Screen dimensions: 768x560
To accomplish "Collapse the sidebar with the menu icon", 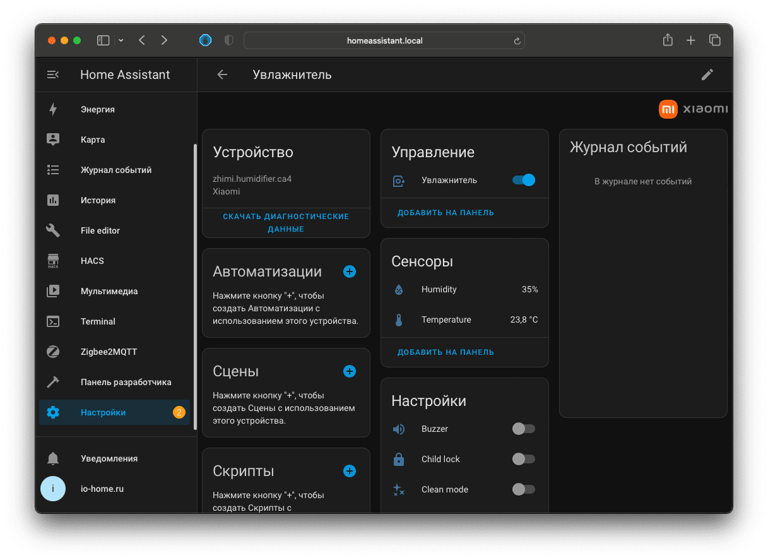I will 53,74.
